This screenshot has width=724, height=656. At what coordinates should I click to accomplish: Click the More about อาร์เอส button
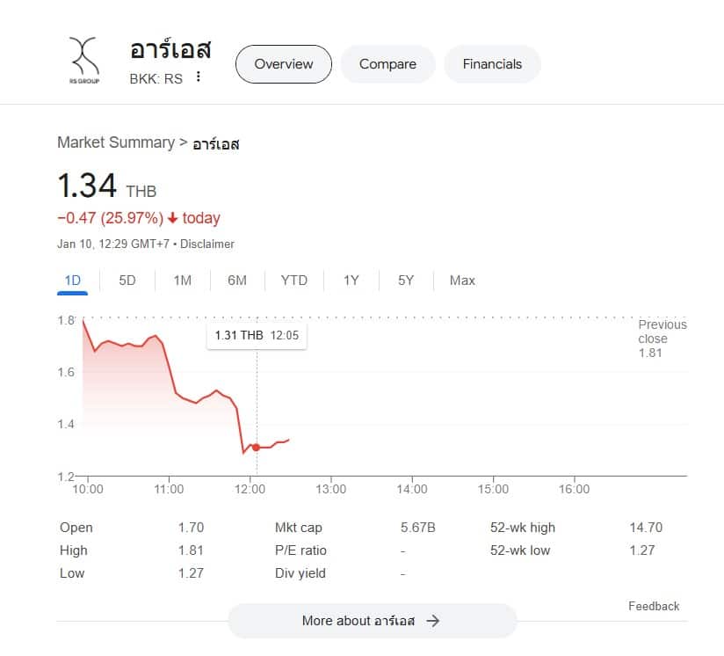pyautogui.click(x=372, y=621)
